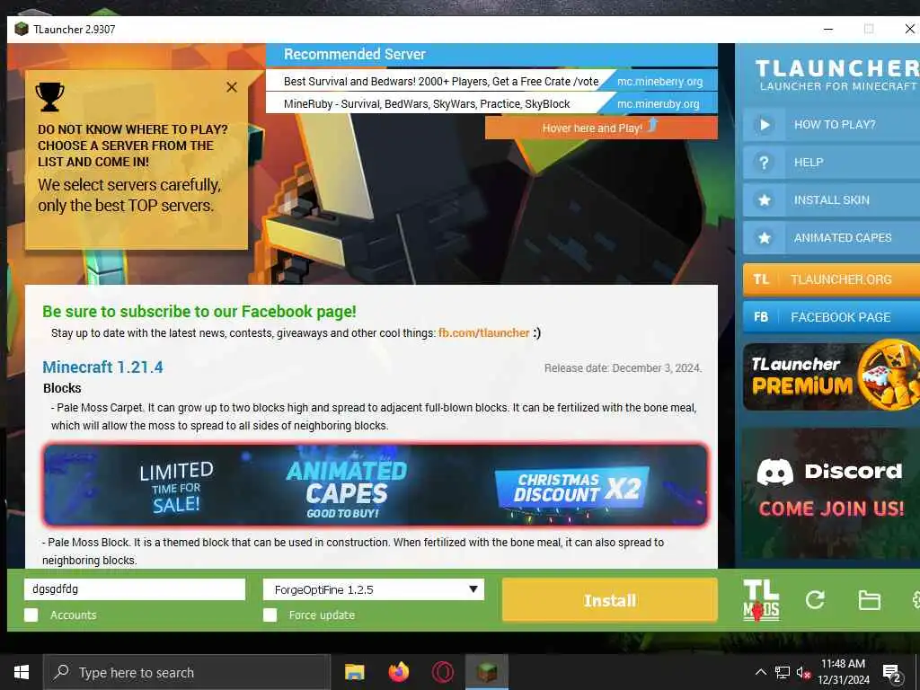Click the network tray icon
This screenshot has width=920, height=690.
tap(783, 672)
